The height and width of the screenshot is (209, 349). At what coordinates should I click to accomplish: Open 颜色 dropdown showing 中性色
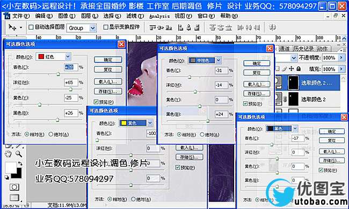tap(219, 60)
